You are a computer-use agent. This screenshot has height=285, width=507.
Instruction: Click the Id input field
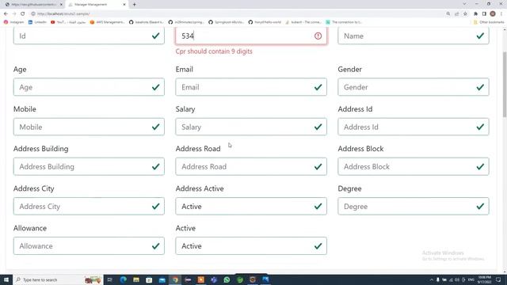pos(89,36)
